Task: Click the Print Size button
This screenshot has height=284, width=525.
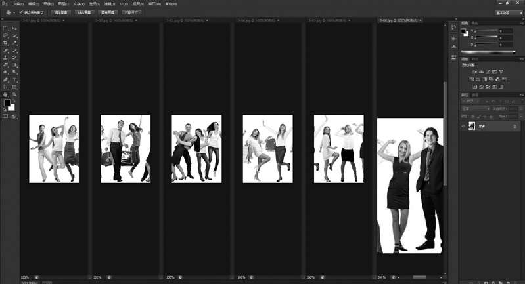Action: [x=131, y=12]
